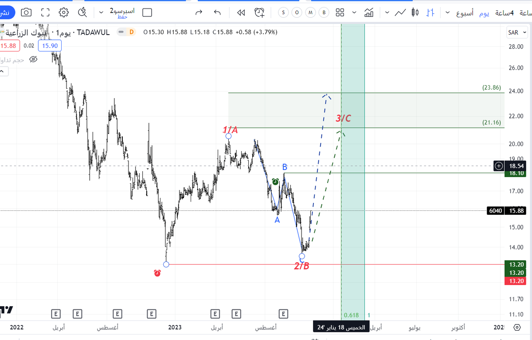Click the S circle button
This screenshot has width=532, height=340.
coord(284,12)
